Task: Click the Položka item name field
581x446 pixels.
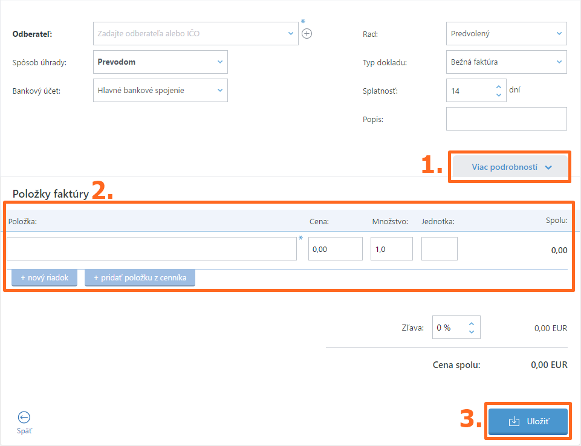Action: [x=151, y=249]
